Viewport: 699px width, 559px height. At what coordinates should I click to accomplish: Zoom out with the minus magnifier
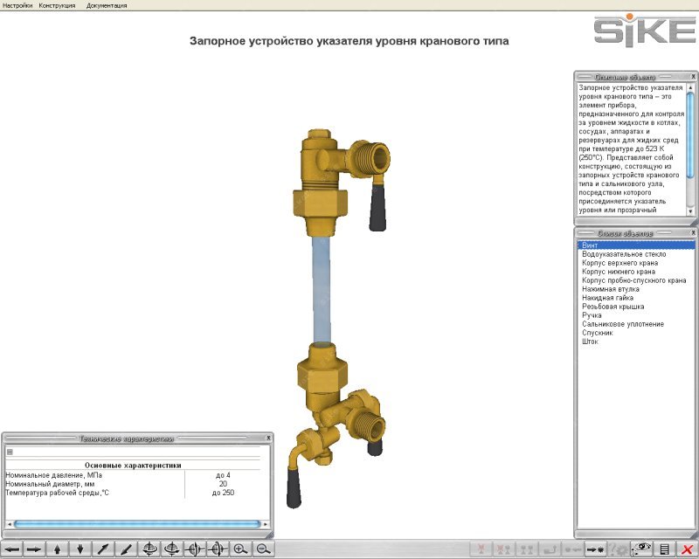pos(264,549)
